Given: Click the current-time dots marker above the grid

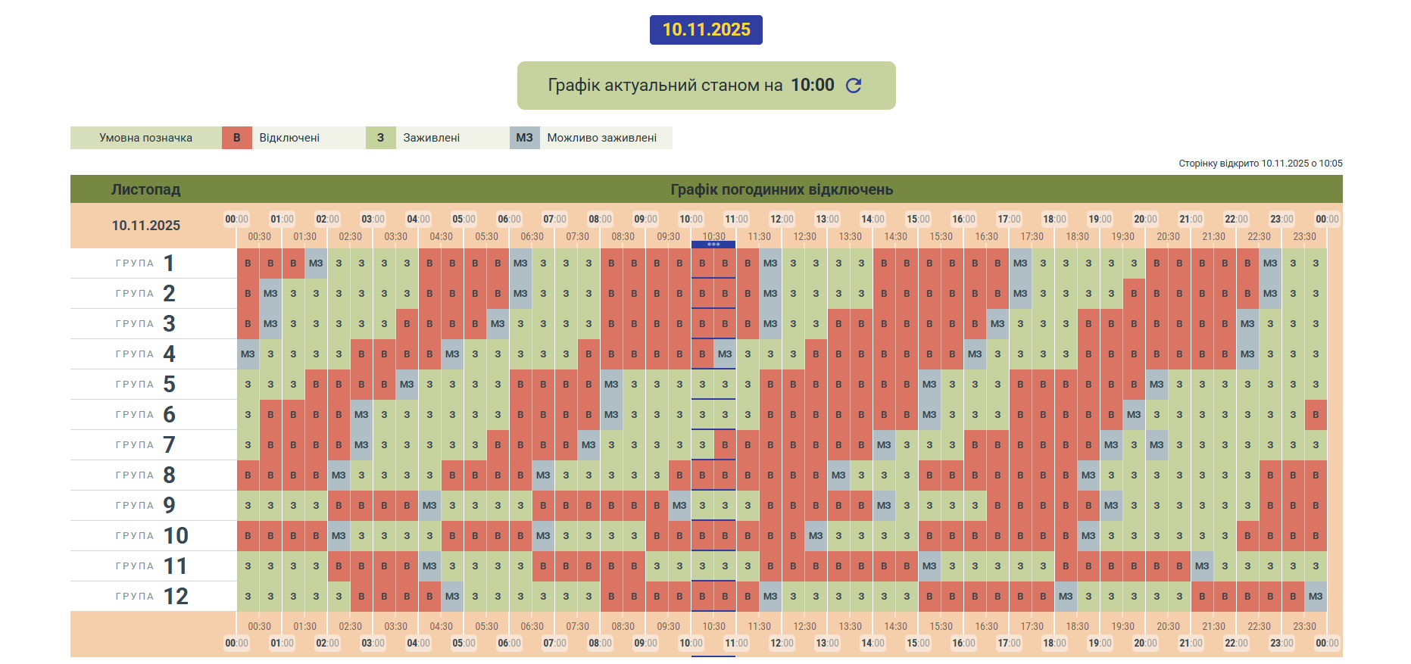Looking at the screenshot, I should 713,245.
